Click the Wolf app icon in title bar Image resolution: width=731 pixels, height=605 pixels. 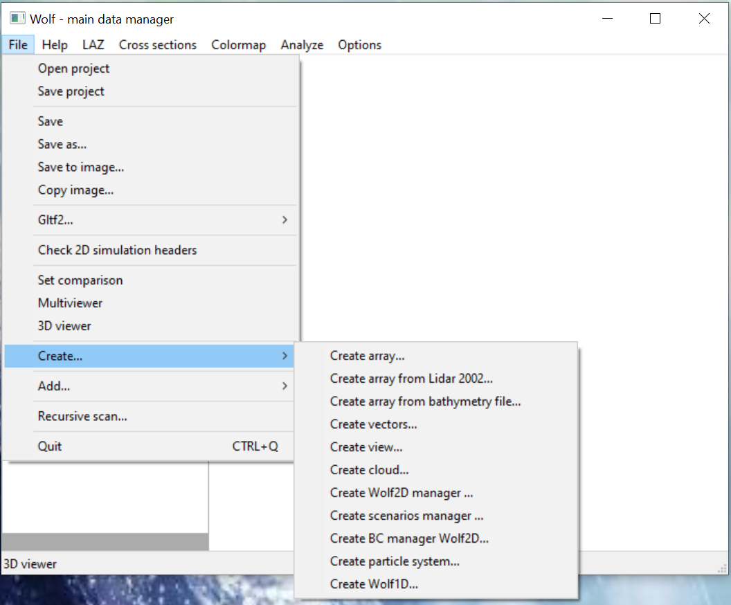[x=17, y=19]
